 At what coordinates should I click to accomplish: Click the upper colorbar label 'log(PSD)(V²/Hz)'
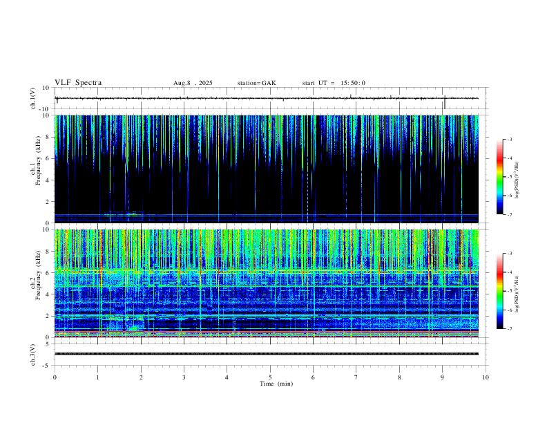517,180
